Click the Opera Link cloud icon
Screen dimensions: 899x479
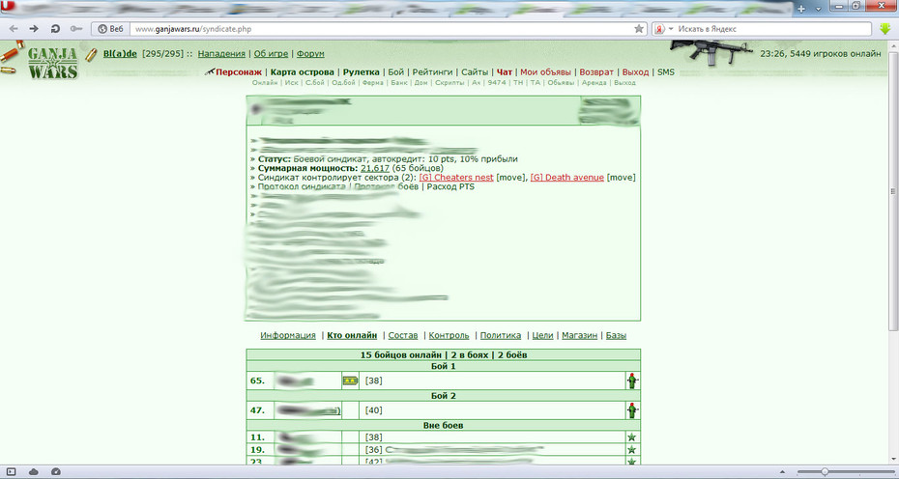[33, 471]
